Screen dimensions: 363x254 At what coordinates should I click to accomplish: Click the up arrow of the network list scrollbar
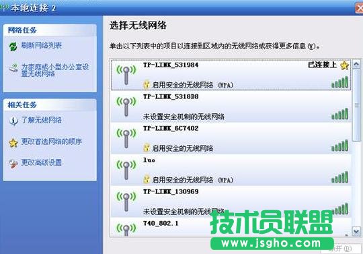point(356,64)
